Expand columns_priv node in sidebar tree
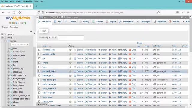Screen dimensions: 192x108 click(8, 52)
